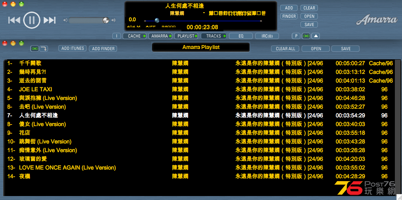
Task: Select track 11 痴情意外 (Live Version)
Action: [x=200, y=150]
